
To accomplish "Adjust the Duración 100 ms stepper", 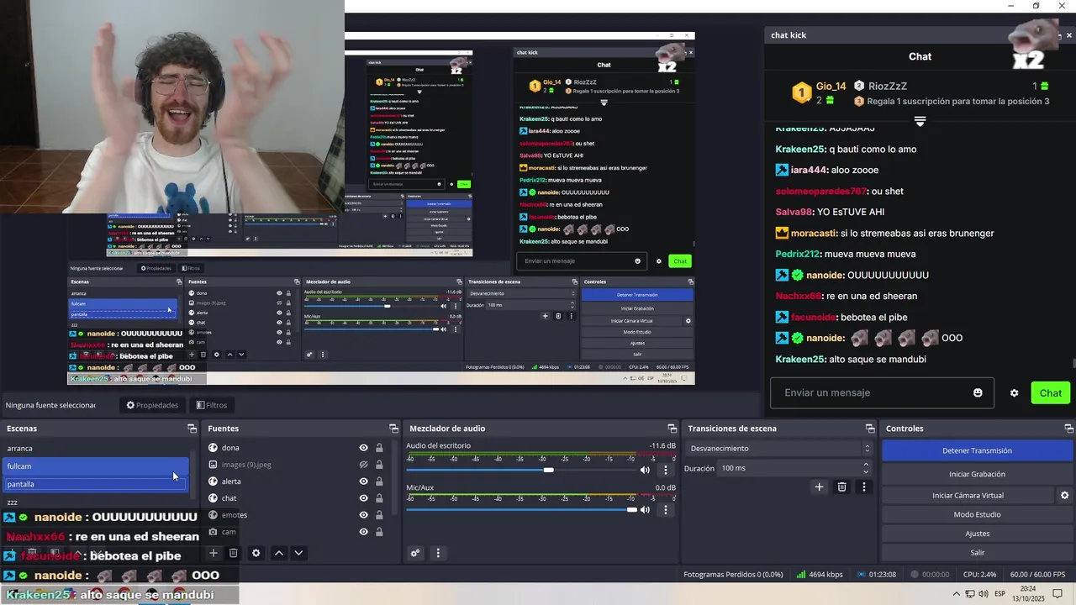I will click(866, 468).
